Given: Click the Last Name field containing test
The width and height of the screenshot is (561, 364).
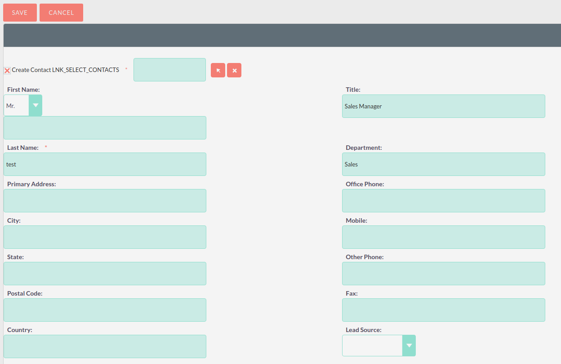Looking at the screenshot, I should pos(105,164).
